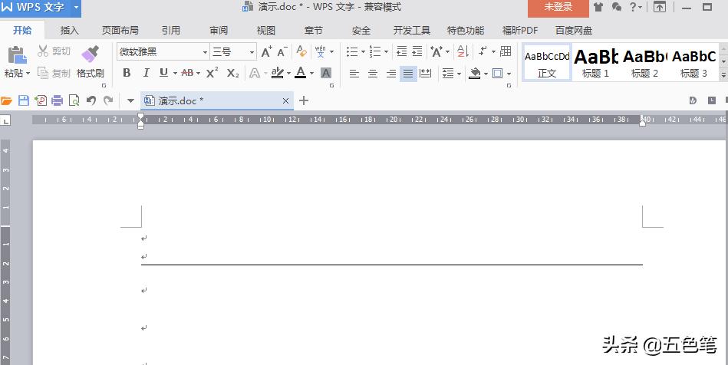Click the insert table grid icon
Image resolution: width=728 pixels, height=365 pixels.
click(x=506, y=51)
